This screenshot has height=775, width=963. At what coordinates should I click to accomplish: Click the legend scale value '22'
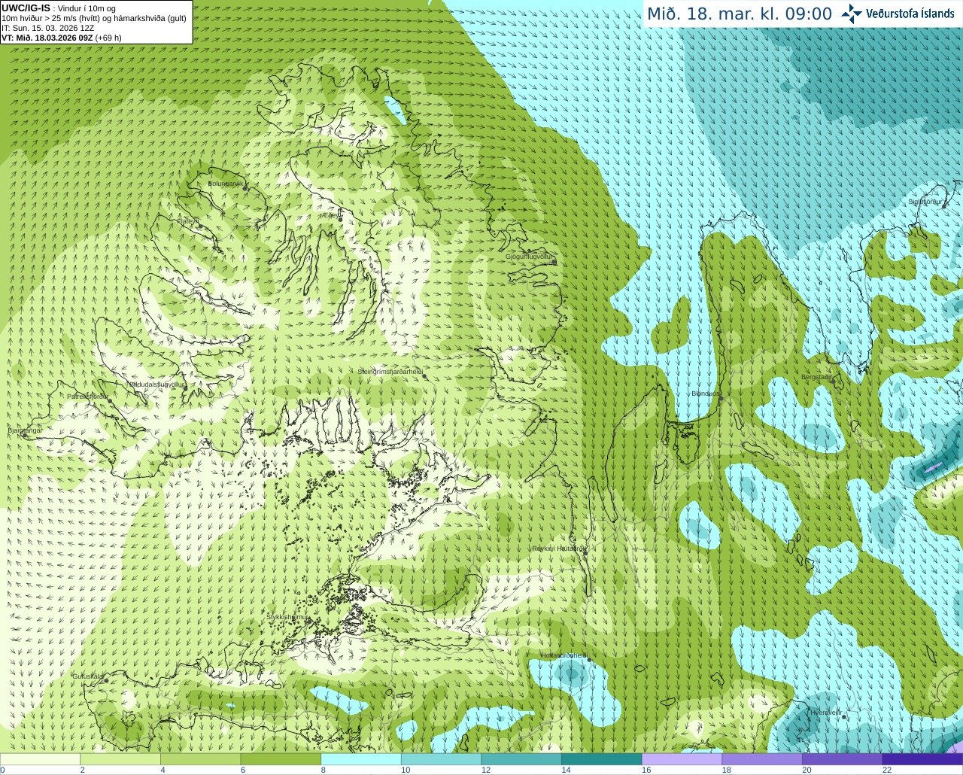pos(887,770)
